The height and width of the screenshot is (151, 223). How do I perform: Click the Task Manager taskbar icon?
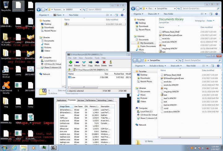click(44, 148)
